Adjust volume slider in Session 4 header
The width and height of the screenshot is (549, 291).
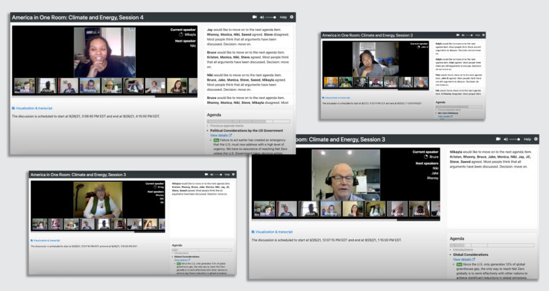[x=273, y=16]
